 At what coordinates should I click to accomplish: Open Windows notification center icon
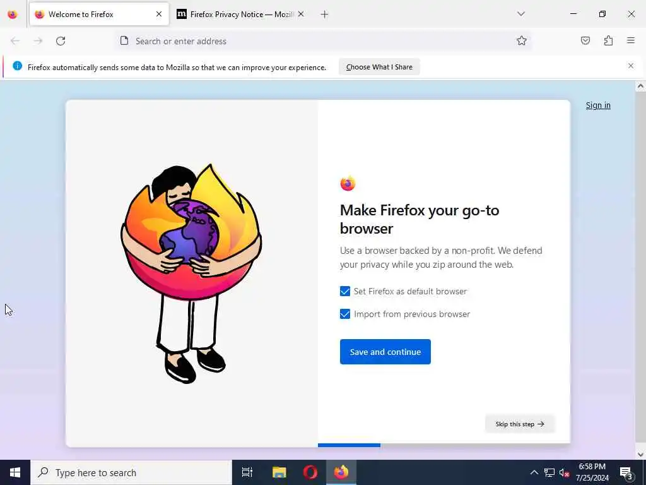[626, 472]
